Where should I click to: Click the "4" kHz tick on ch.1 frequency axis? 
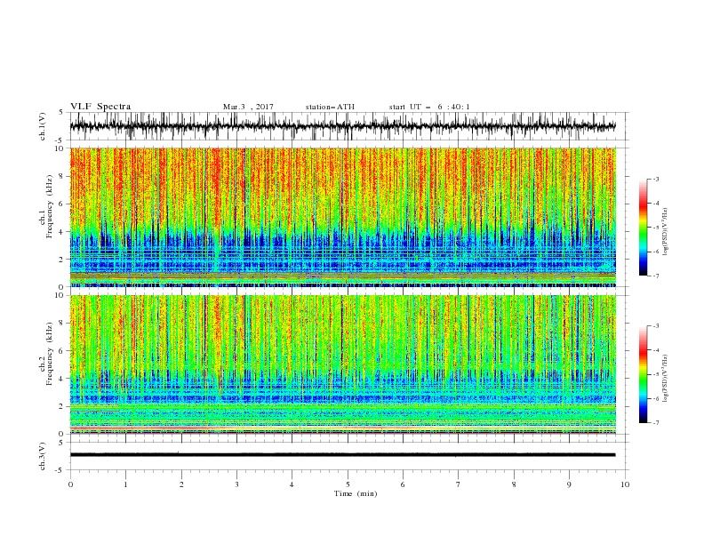tap(62, 232)
